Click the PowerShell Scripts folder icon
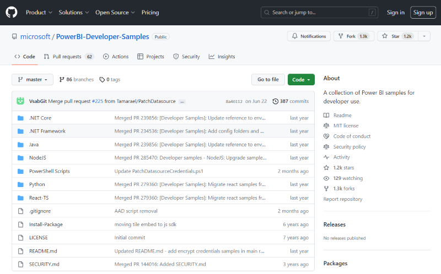This screenshot has height=274, width=441. (x=20, y=171)
